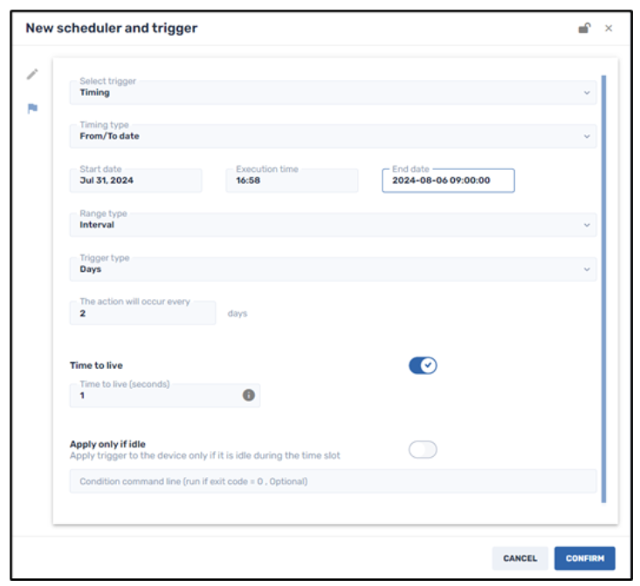
Task: Click the unlock padlock icon
Action: [584, 28]
